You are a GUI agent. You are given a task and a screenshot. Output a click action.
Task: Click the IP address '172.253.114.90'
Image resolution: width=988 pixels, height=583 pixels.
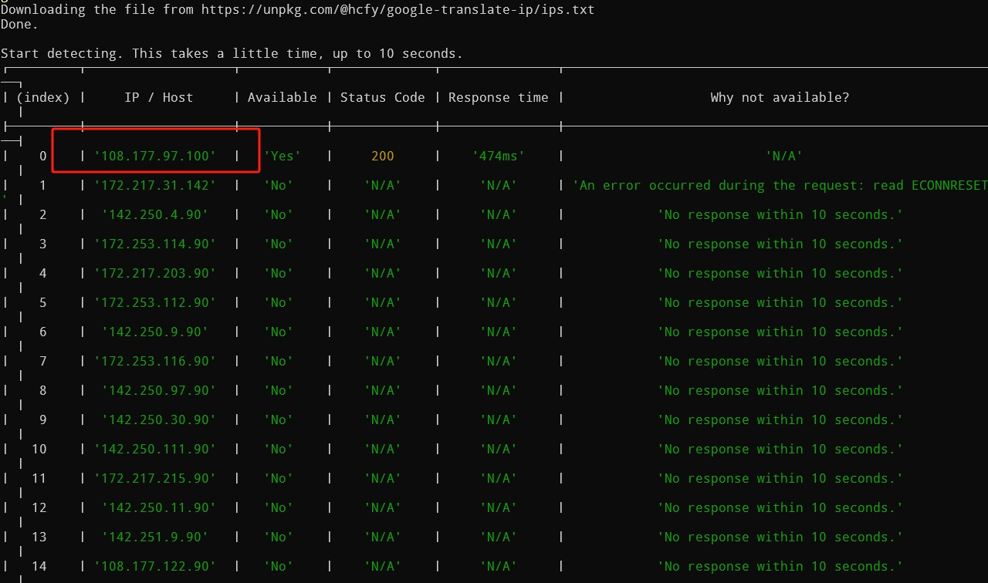[x=155, y=244]
